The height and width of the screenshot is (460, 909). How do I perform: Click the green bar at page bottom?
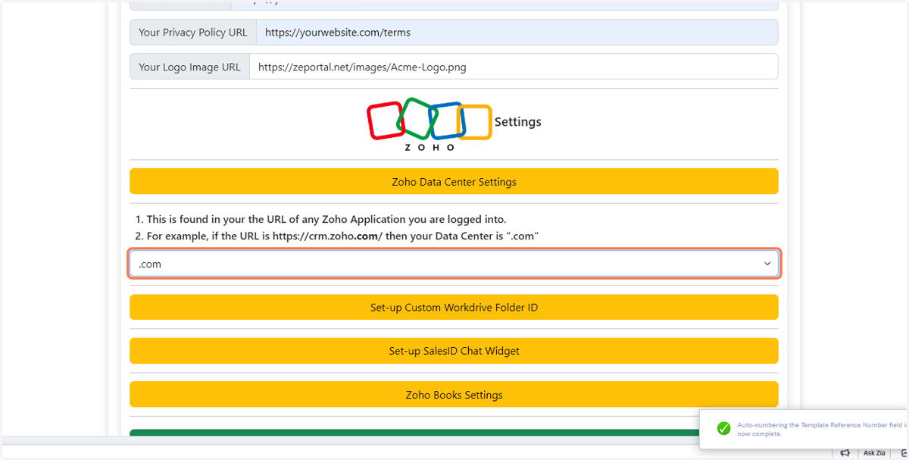pos(415,433)
